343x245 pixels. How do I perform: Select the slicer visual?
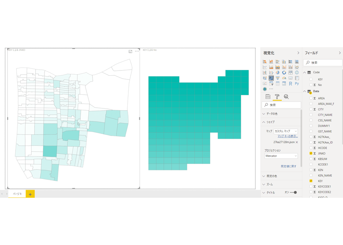pyautogui.click(x=271, y=84)
